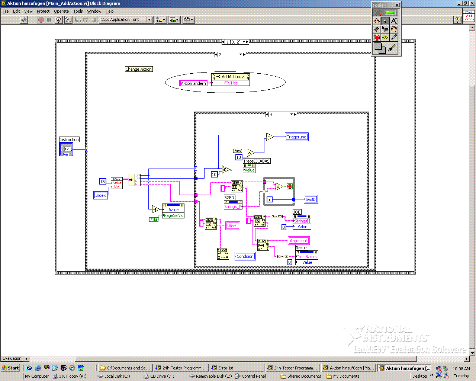This screenshot has width=476, height=381.
Task: Open the Help menu
Action: (109, 11)
